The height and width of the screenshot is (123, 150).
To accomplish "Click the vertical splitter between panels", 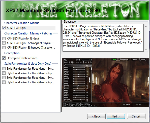I will pyautogui.click(x=61, y=66).
